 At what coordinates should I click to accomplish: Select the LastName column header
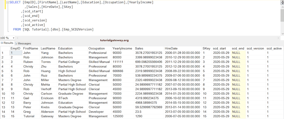coord(48,48)
